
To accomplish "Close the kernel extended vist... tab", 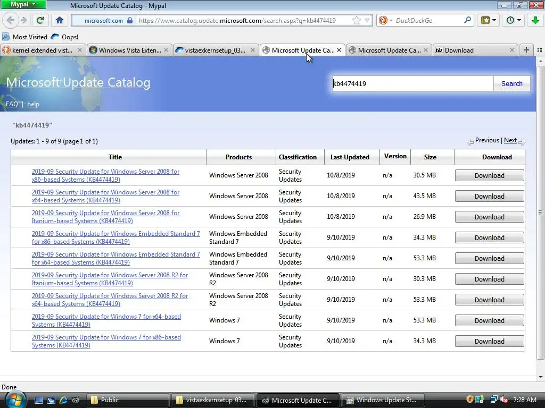I will coord(80,50).
